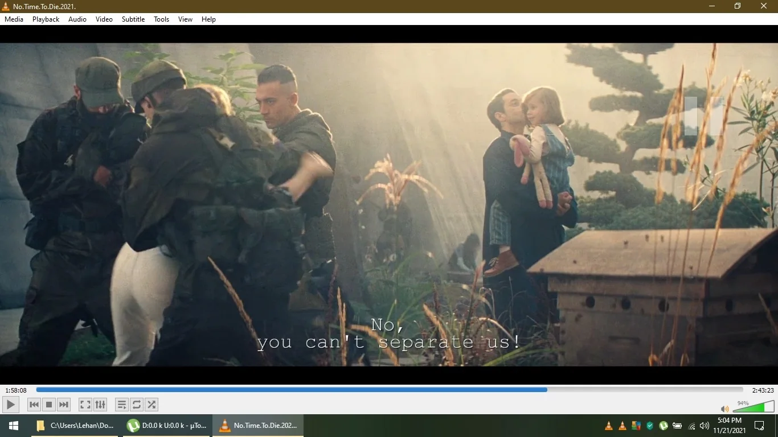Open the teal shield security tray icon
The width and height of the screenshot is (778, 437).
[x=650, y=426]
